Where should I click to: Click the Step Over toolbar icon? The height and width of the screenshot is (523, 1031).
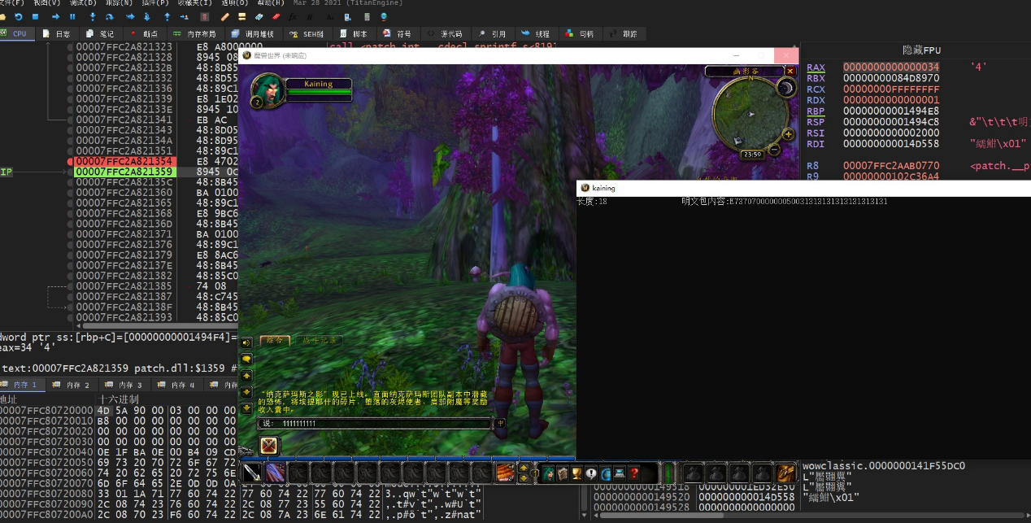coord(110,16)
